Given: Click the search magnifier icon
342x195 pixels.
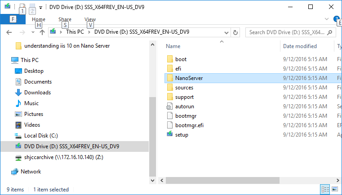Looking at the screenshot, I should (x=330, y=32).
